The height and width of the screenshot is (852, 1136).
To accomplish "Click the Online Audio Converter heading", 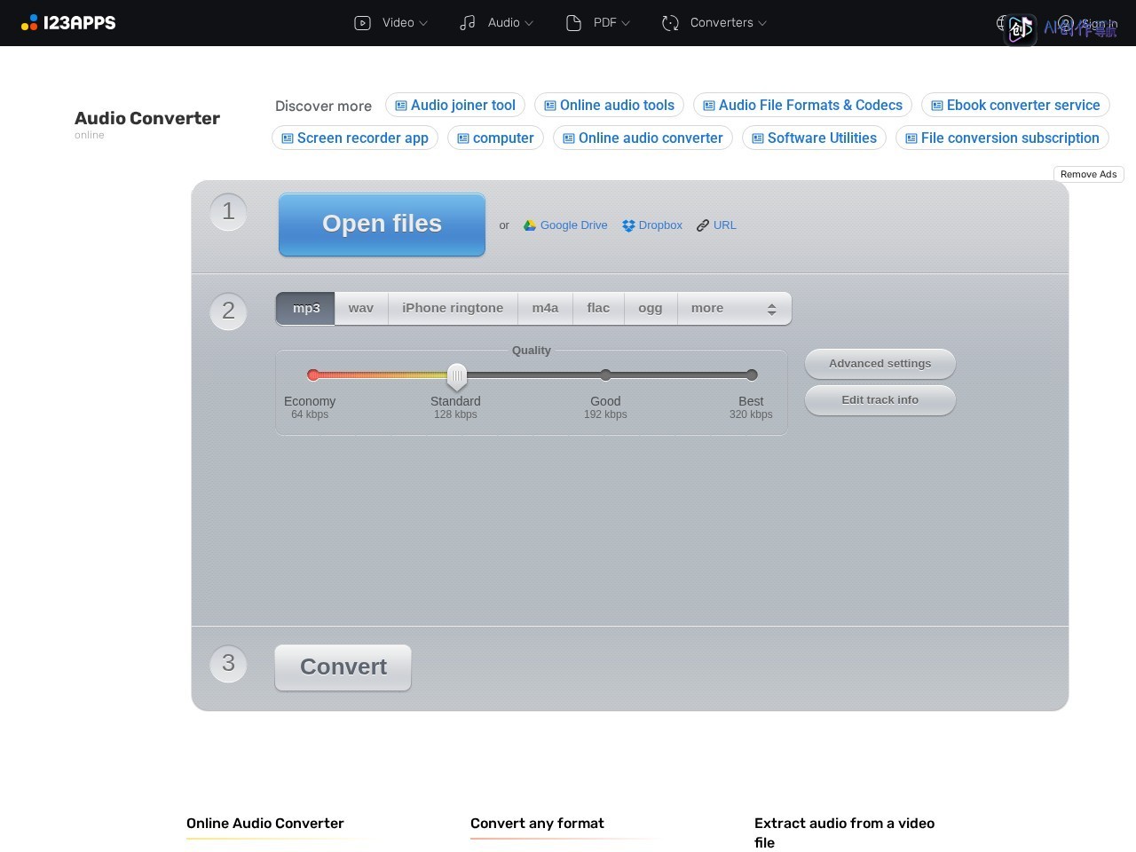I will click(x=265, y=823).
